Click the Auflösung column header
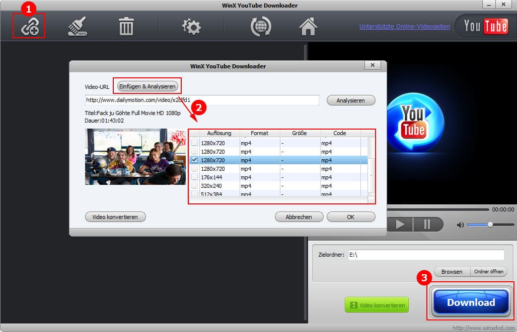This screenshot has height=332, width=517. (219, 133)
